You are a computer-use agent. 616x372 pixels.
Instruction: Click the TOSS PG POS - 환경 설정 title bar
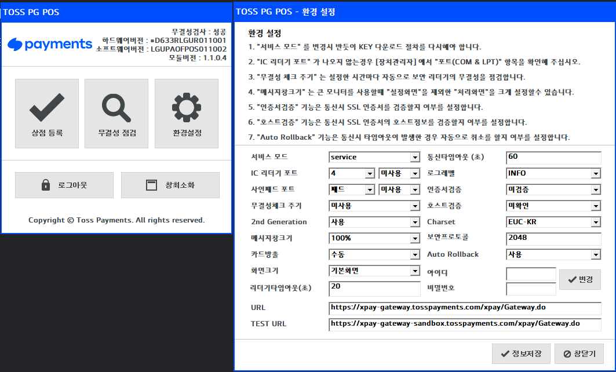(425, 12)
